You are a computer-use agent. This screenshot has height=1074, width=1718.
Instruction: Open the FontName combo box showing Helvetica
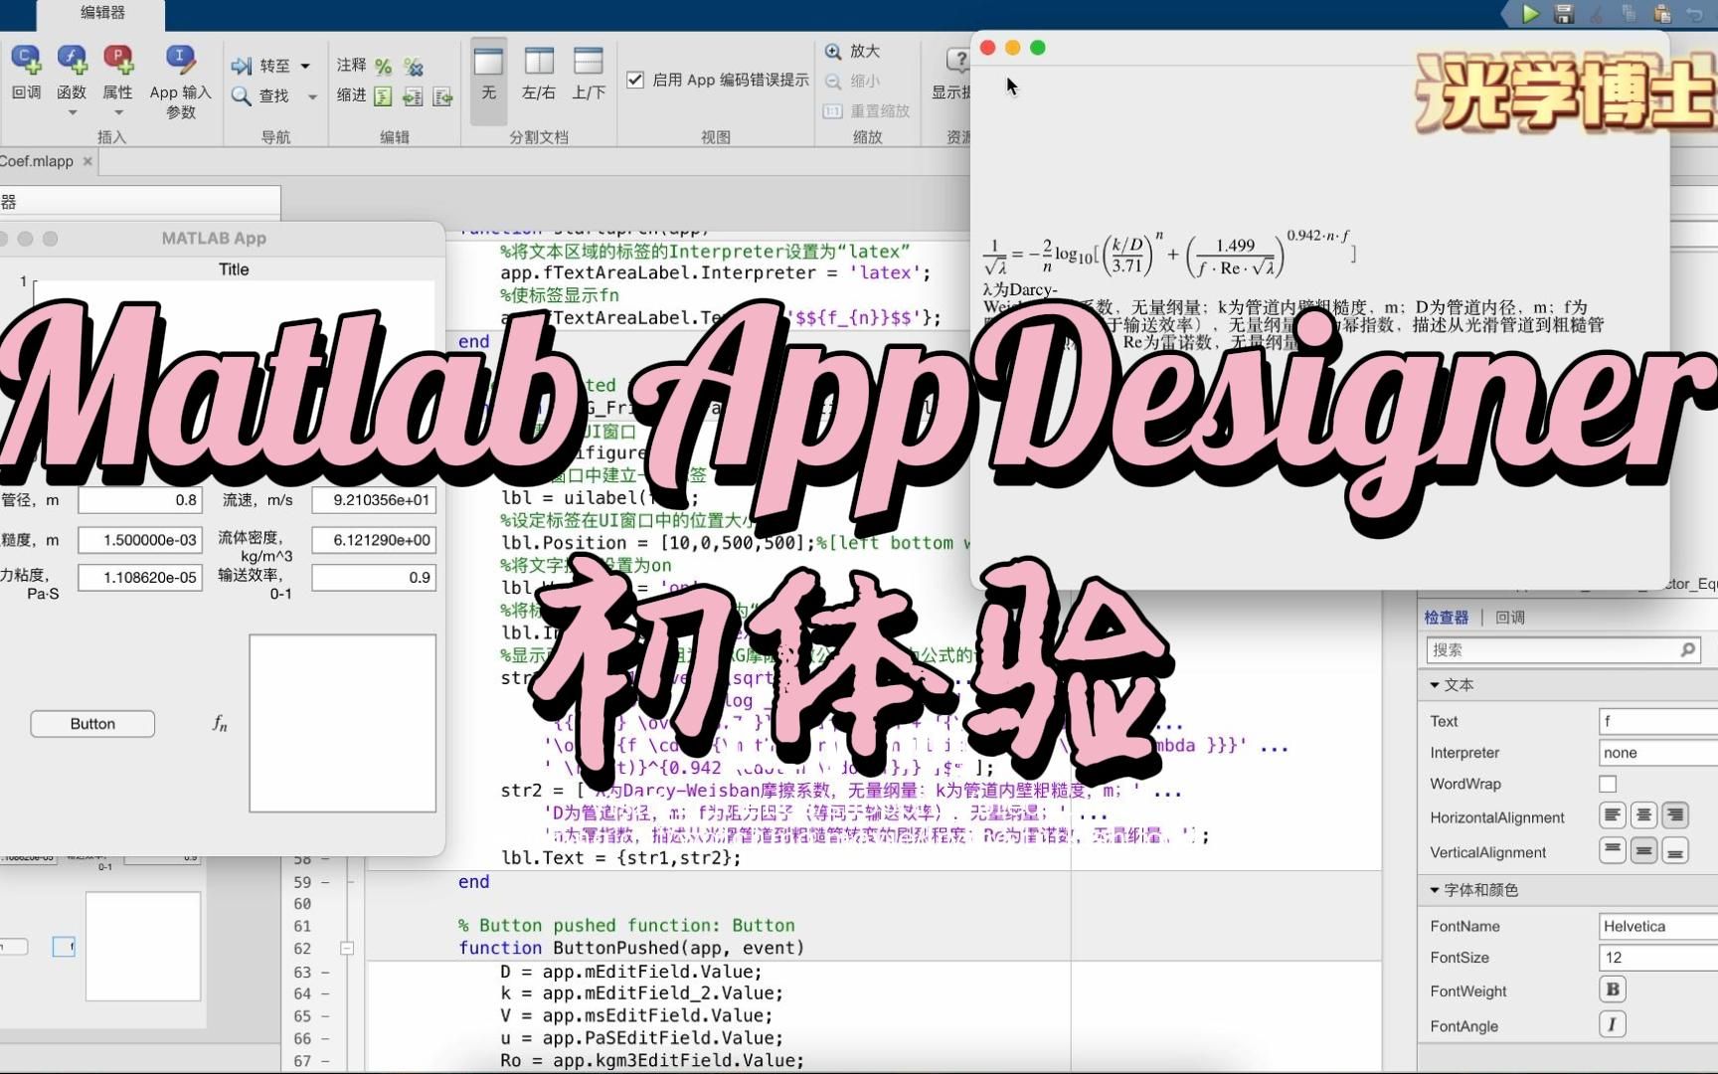1658,926
